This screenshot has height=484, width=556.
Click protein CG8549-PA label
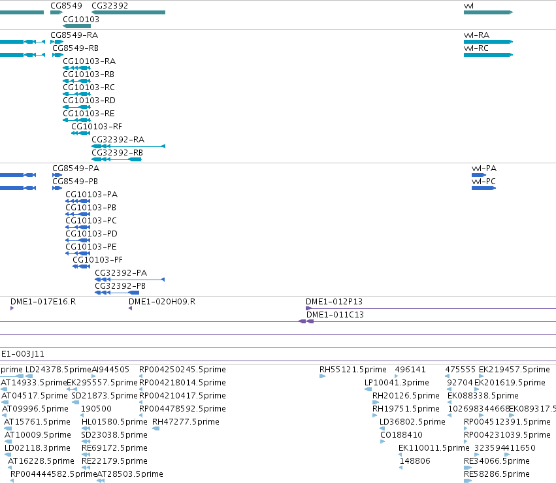tap(76, 169)
